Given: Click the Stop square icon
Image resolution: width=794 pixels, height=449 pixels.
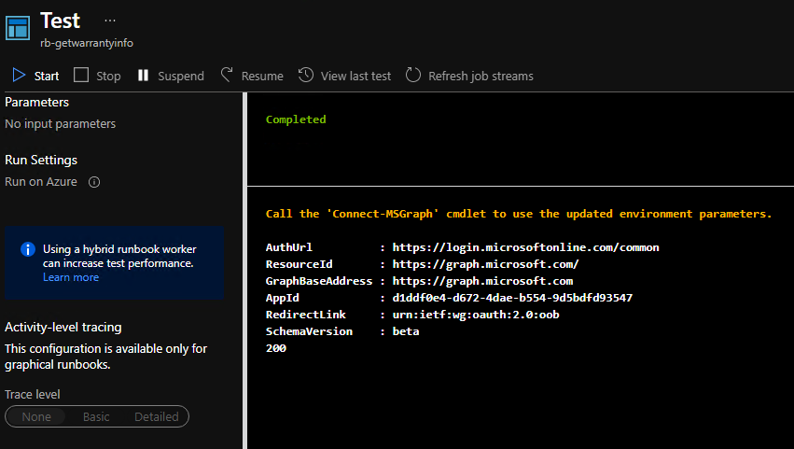Looking at the screenshot, I should [x=81, y=75].
